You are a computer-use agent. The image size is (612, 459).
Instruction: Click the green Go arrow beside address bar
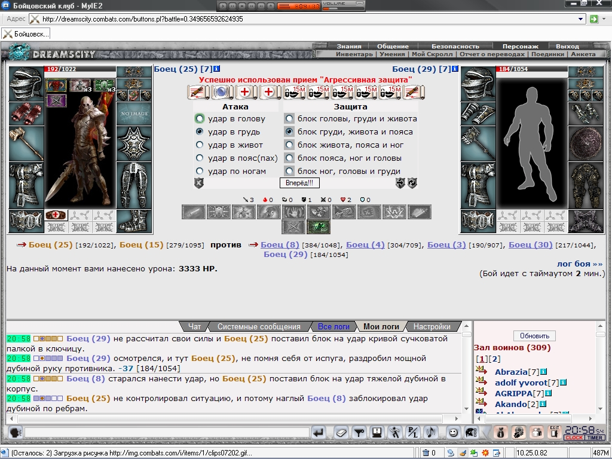pyautogui.click(x=593, y=19)
